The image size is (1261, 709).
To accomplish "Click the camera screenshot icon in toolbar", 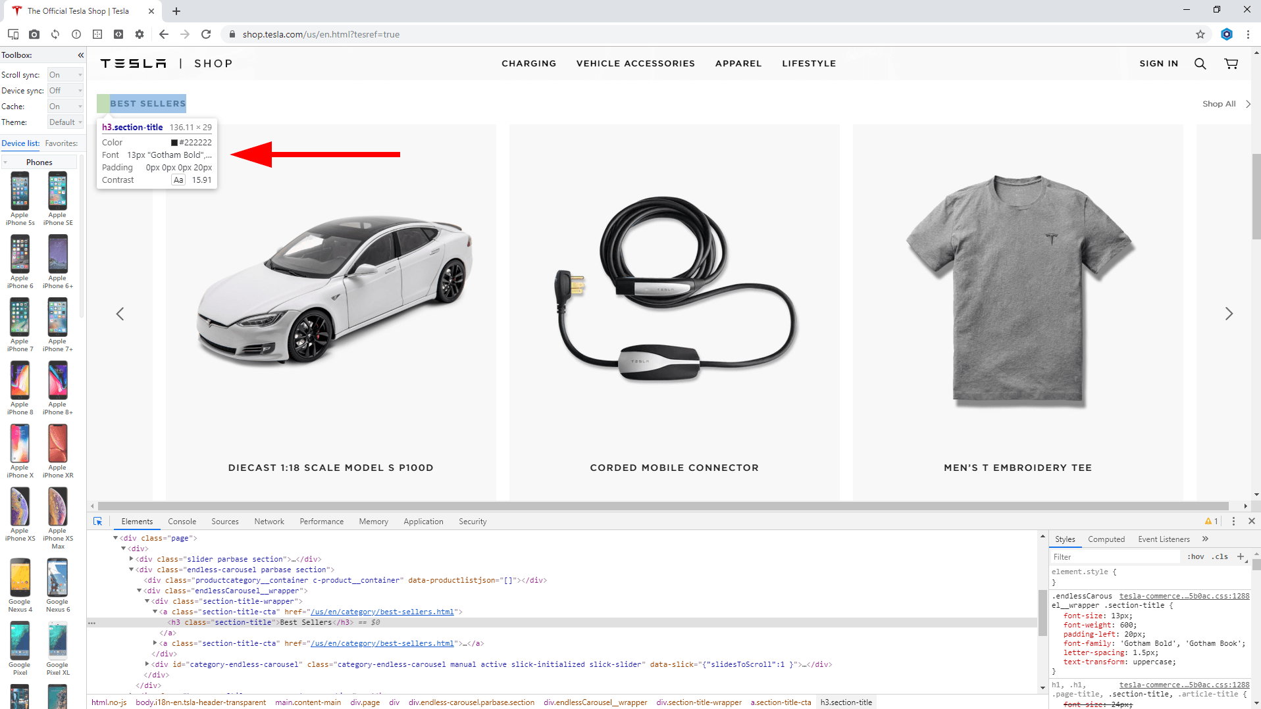I will click(34, 34).
